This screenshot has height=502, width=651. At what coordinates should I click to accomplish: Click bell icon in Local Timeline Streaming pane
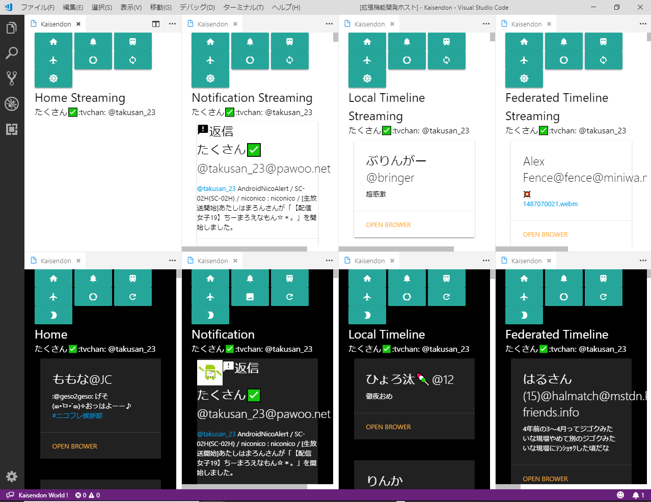(407, 42)
